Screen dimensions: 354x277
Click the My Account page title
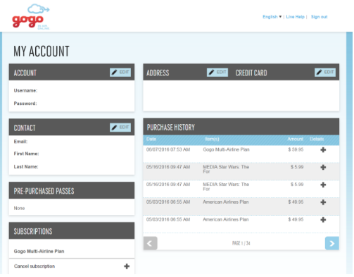42,51
